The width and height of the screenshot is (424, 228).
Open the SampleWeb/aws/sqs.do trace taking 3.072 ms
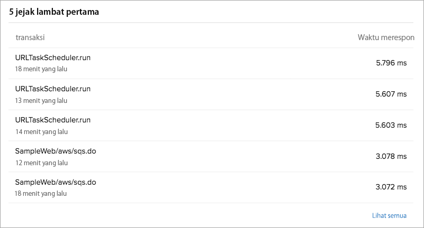click(x=56, y=182)
